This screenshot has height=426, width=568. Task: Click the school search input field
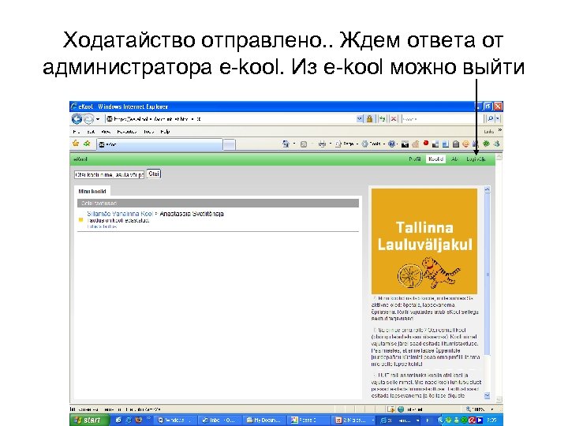[x=109, y=174]
